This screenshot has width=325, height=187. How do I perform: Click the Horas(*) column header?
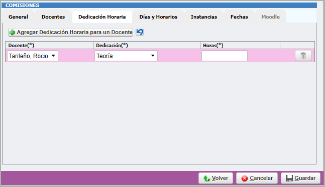tap(240, 45)
